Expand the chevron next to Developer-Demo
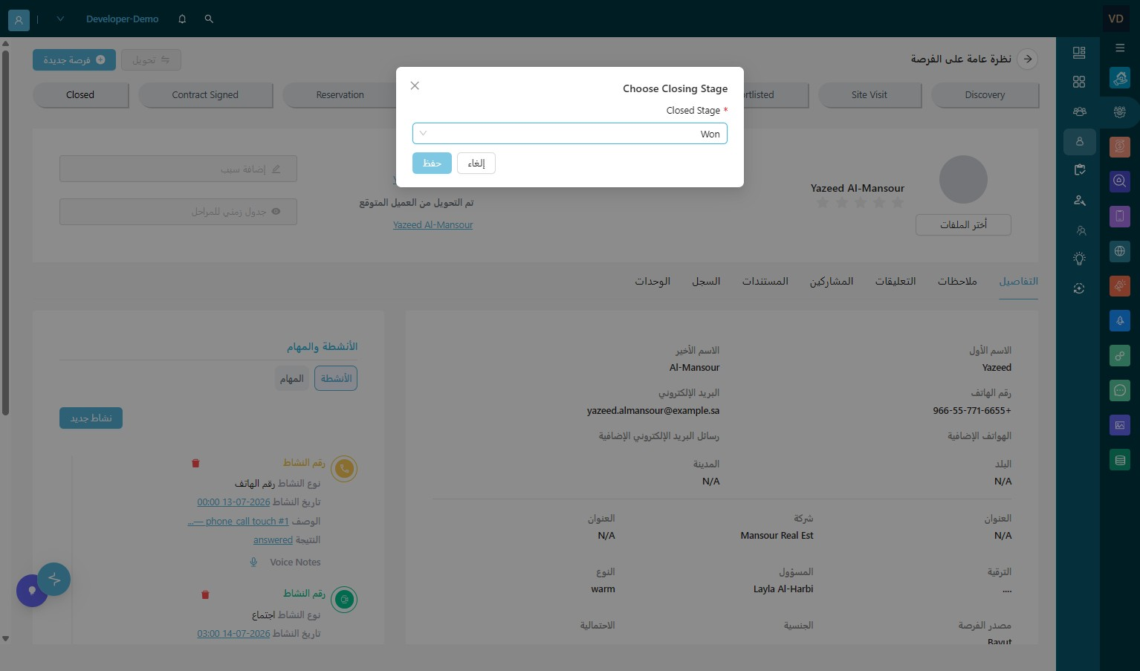This screenshot has height=671, width=1140. point(60,19)
